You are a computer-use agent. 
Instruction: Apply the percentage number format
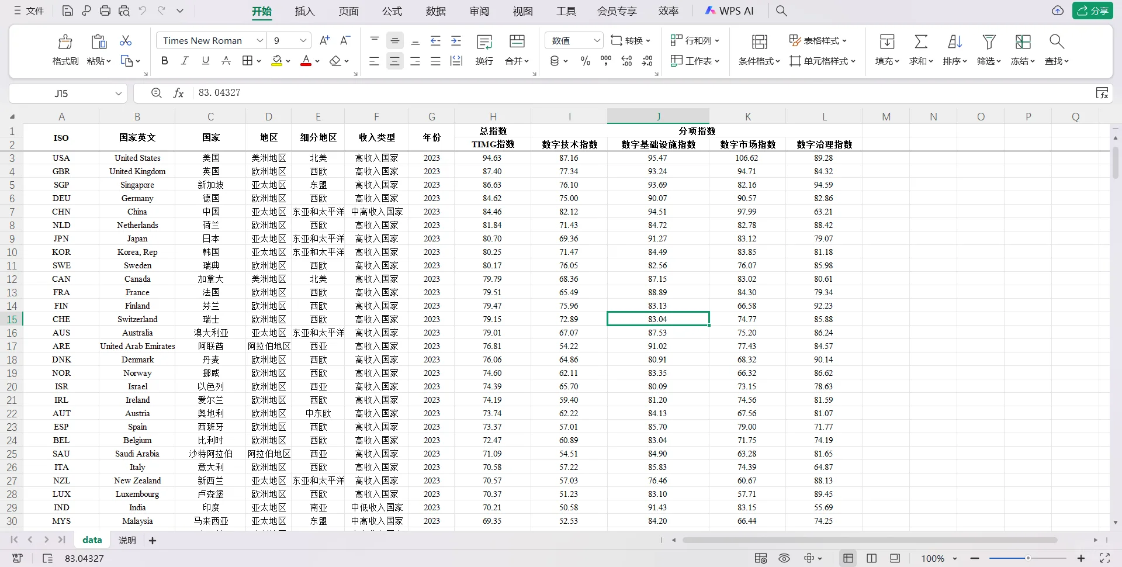pos(585,60)
